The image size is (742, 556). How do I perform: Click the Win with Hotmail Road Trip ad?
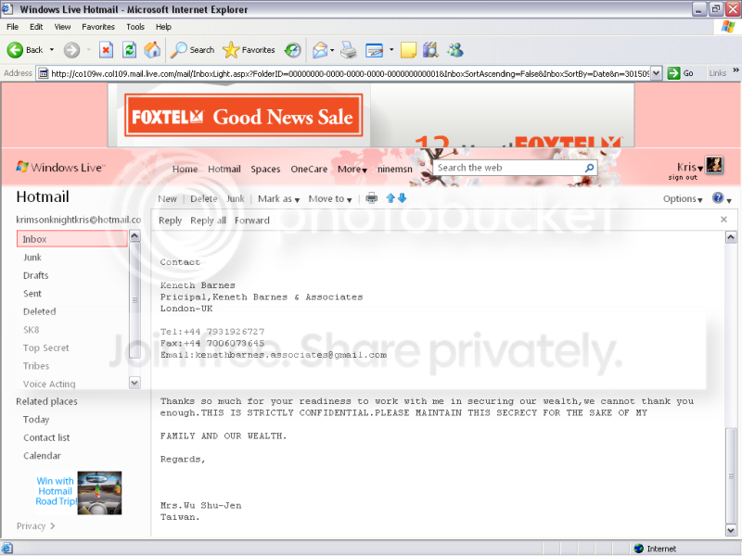pos(79,493)
